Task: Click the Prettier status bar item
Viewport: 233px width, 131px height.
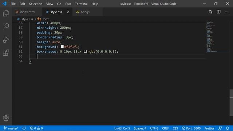Action: click(x=209, y=128)
